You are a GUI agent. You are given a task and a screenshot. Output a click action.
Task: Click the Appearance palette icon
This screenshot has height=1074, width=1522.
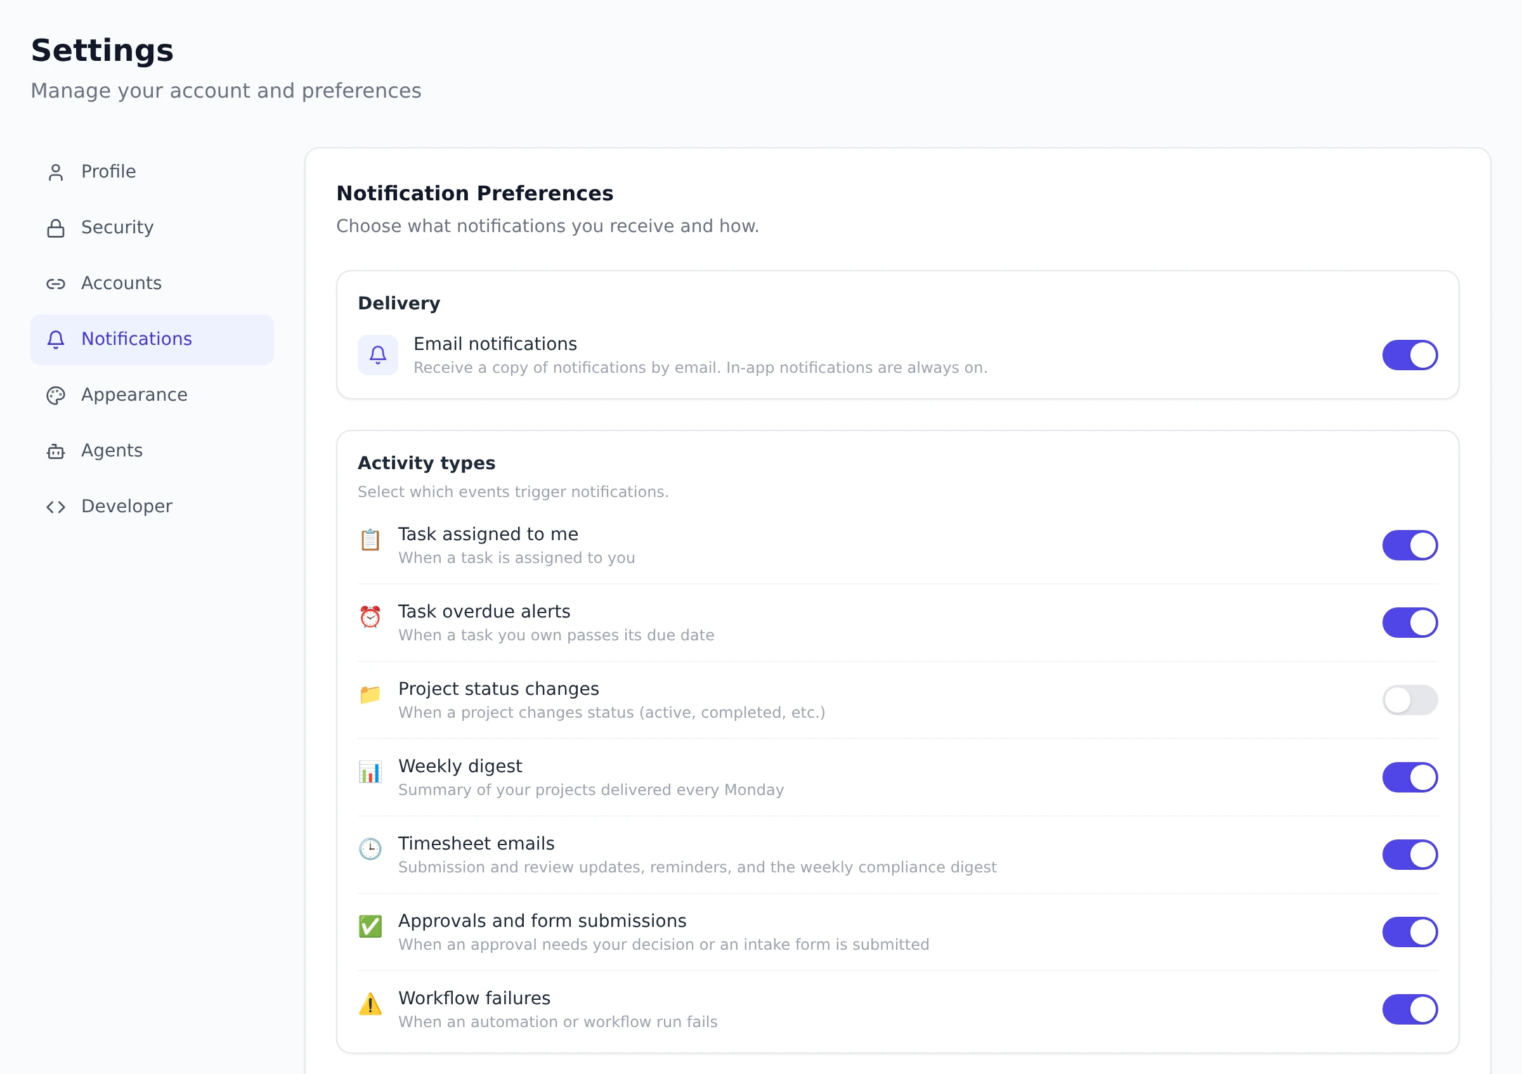56,395
